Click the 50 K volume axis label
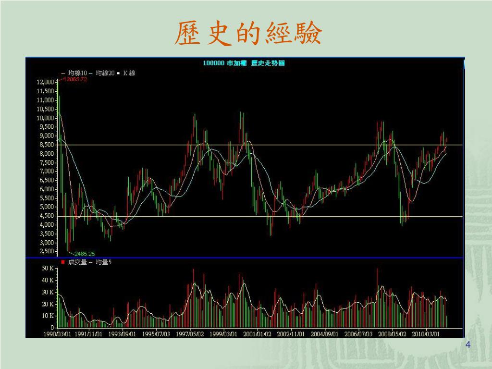 pos(48,268)
